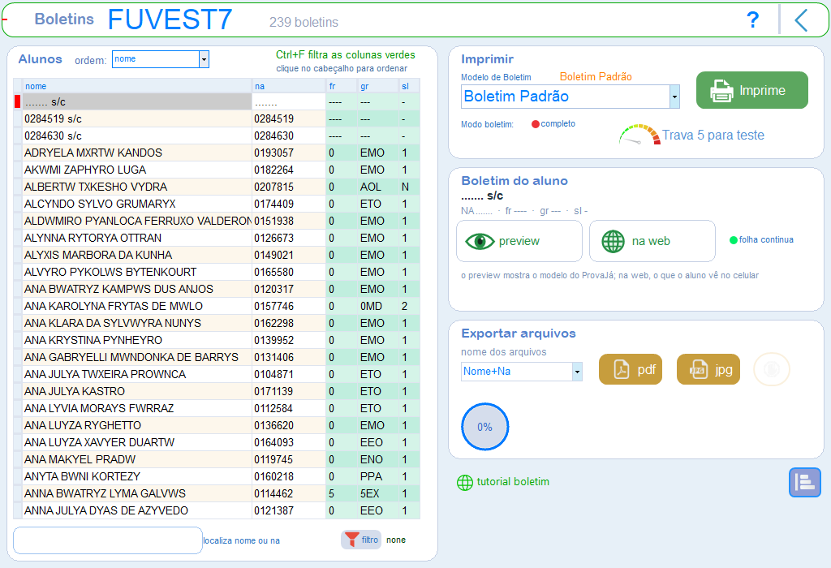
Task: Select student ANA KAROLYNA FRYTAS DE MWLO
Action: tap(136, 306)
